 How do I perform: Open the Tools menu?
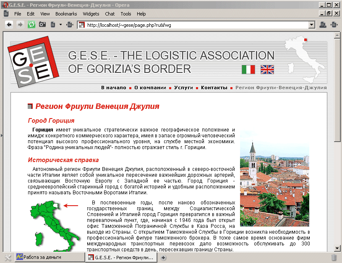click(x=126, y=14)
